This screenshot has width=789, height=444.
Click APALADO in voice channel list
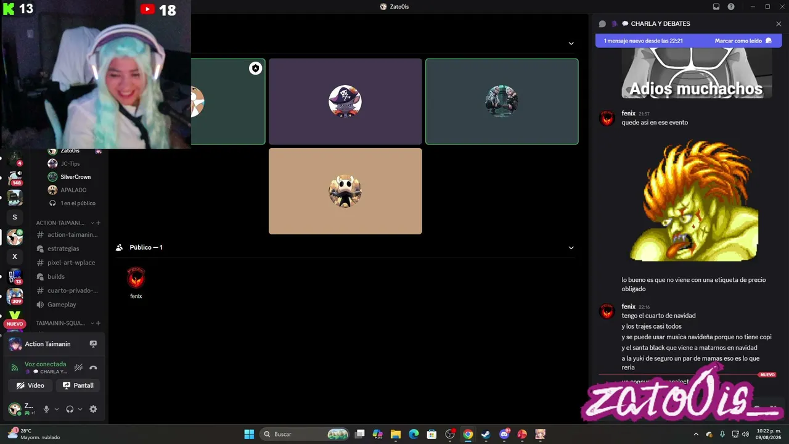pos(73,190)
